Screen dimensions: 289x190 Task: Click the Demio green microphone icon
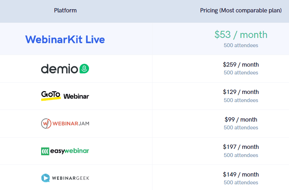[x=84, y=69]
